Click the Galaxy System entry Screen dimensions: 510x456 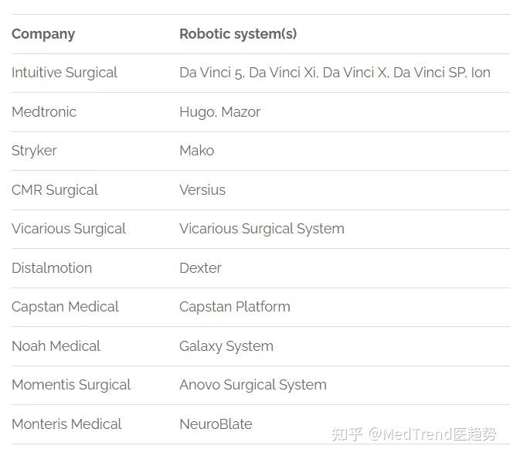tap(226, 346)
